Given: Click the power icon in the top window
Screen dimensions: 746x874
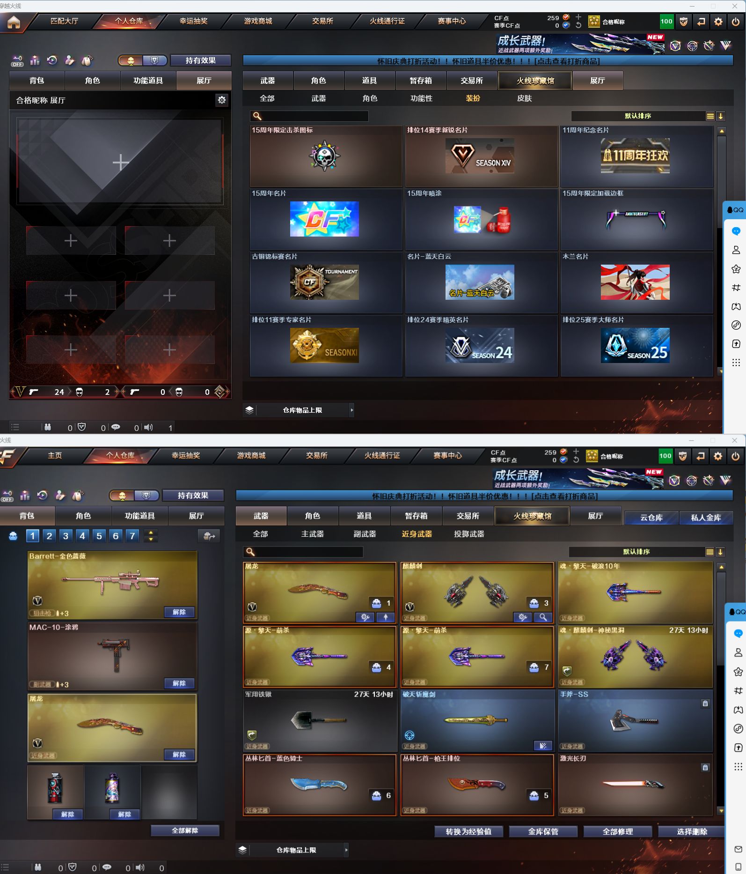Looking at the screenshot, I should tap(735, 22).
